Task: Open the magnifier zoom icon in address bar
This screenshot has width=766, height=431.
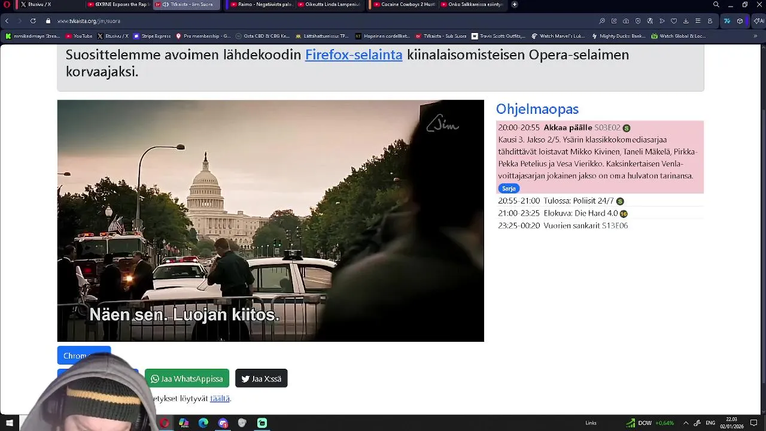Action: [x=602, y=21]
